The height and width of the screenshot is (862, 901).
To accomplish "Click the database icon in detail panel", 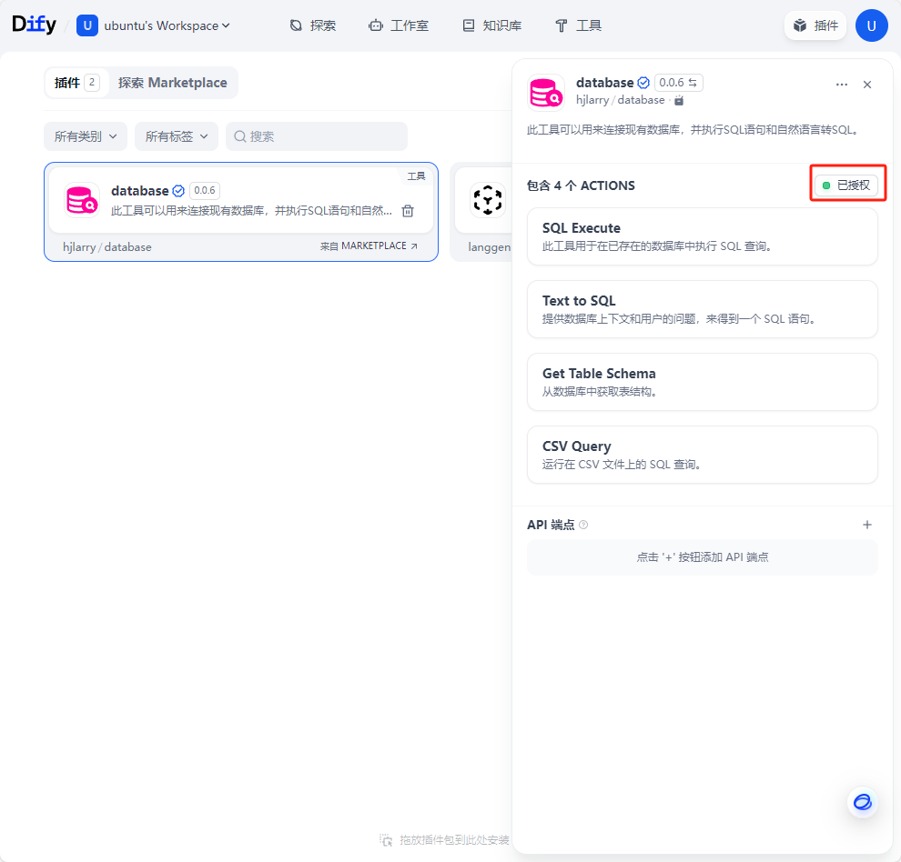I will point(546,92).
